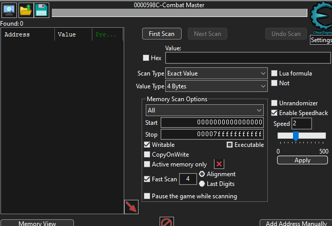The width and height of the screenshot is (332, 226).
Task: Focus the Value input field
Action: (x=248, y=58)
